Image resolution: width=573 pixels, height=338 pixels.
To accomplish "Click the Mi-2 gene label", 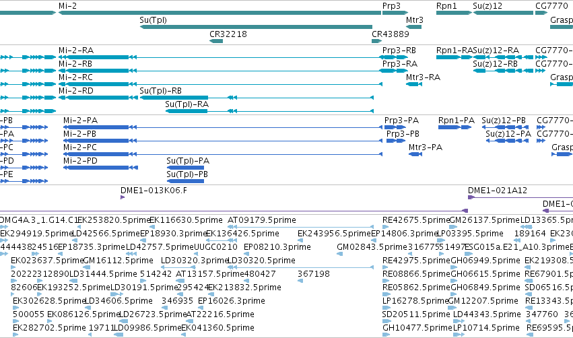I will pyautogui.click(x=67, y=6).
